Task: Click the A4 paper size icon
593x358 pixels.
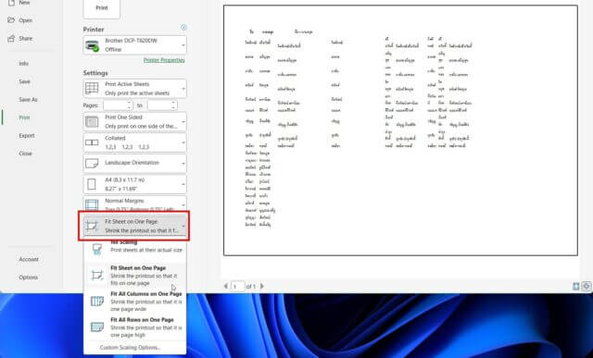Action: (92, 184)
